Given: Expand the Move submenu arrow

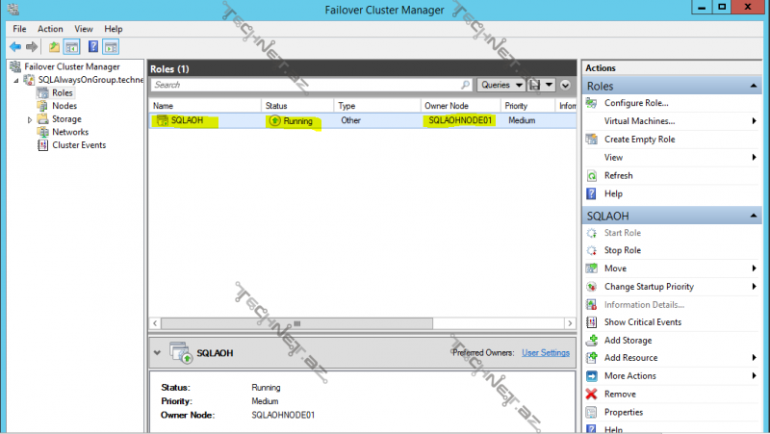Looking at the screenshot, I should pyautogui.click(x=754, y=268).
